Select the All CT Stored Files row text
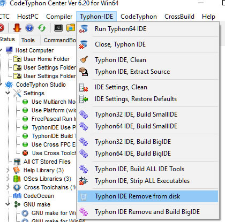Image resolution: width=225 pixels, height=222 pixels. (47, 162)
